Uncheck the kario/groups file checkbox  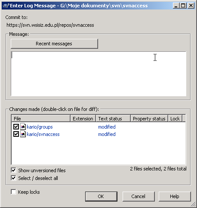(16, 127)
